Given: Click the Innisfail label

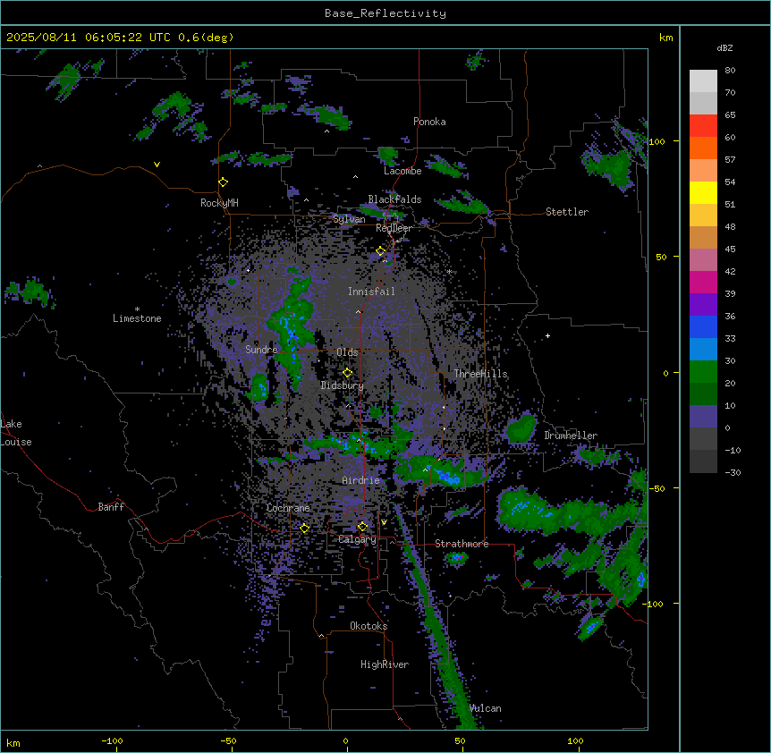Looking at the screenshot, I should (371, 292).
